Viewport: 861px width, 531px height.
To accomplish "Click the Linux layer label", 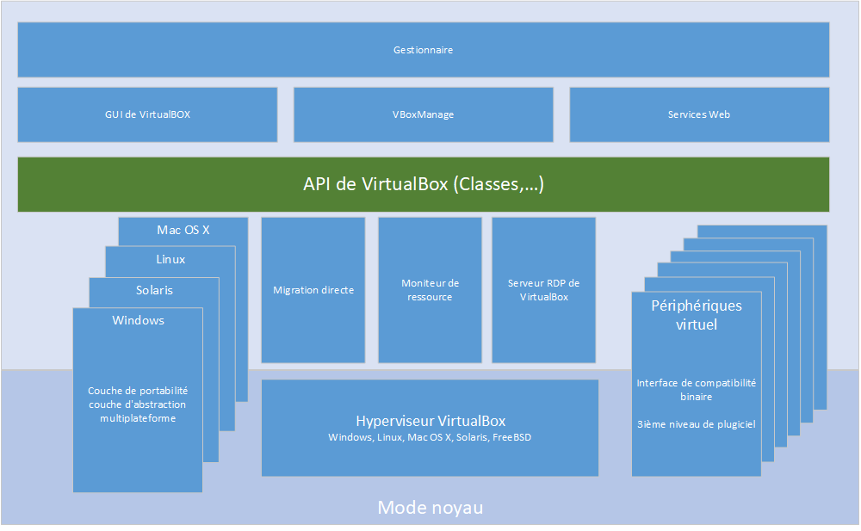I will click(x=170, y=259).
